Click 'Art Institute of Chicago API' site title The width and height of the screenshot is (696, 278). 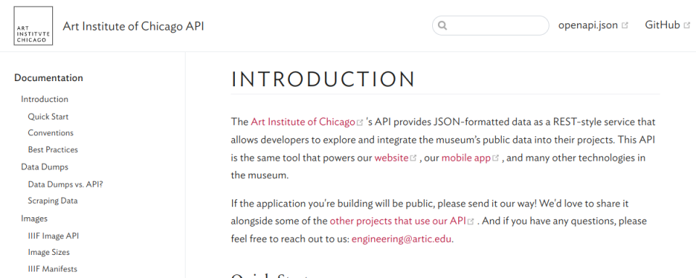133,26
